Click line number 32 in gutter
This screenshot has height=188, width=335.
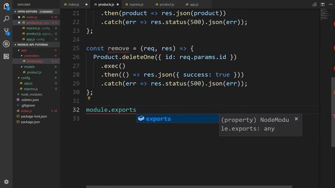coord(76,110)
